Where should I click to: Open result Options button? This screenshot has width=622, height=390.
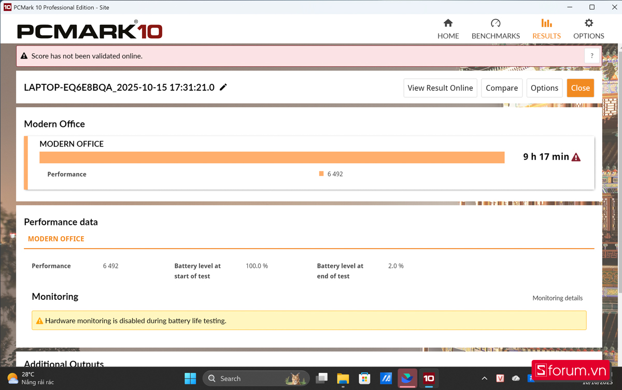pyautogui.click(x=544, y=88)
